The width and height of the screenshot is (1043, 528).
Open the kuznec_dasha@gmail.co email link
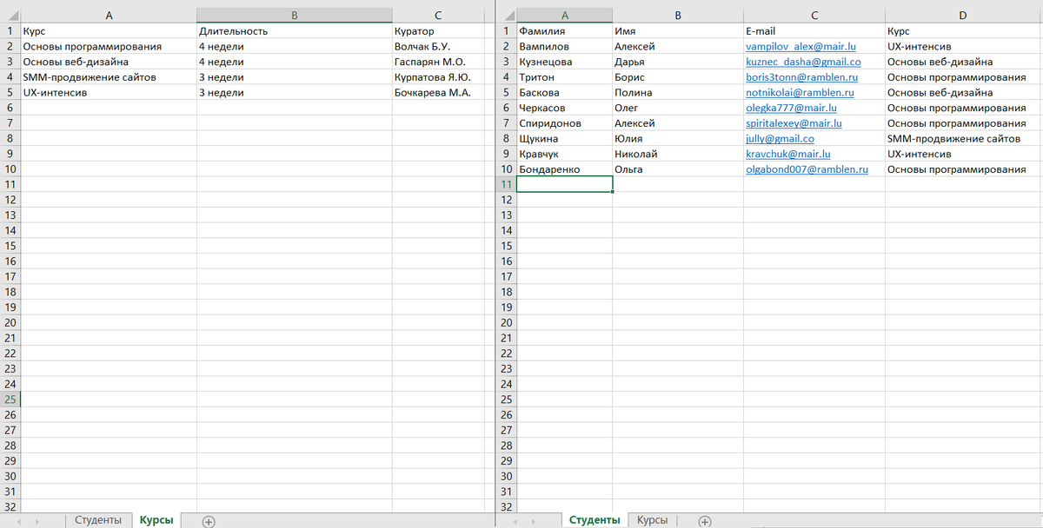(803, 63)
